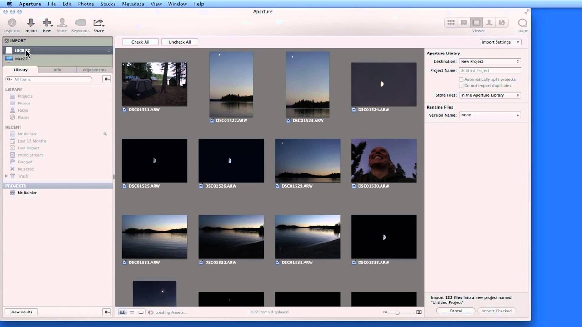Click the Project Name input field

coord(490,70)
